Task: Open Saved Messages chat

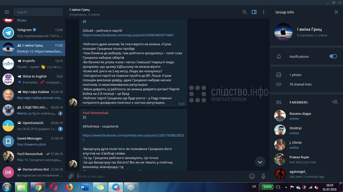Action: 33,141
